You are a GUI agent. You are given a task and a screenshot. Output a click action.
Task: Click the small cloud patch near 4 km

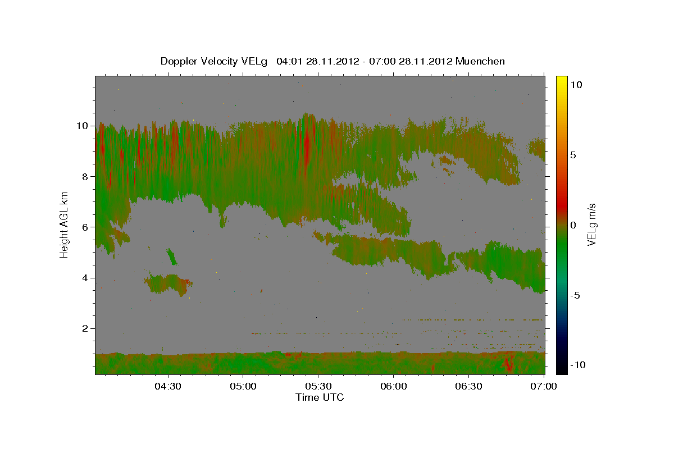pyautogui.click(x=168, y=283)
